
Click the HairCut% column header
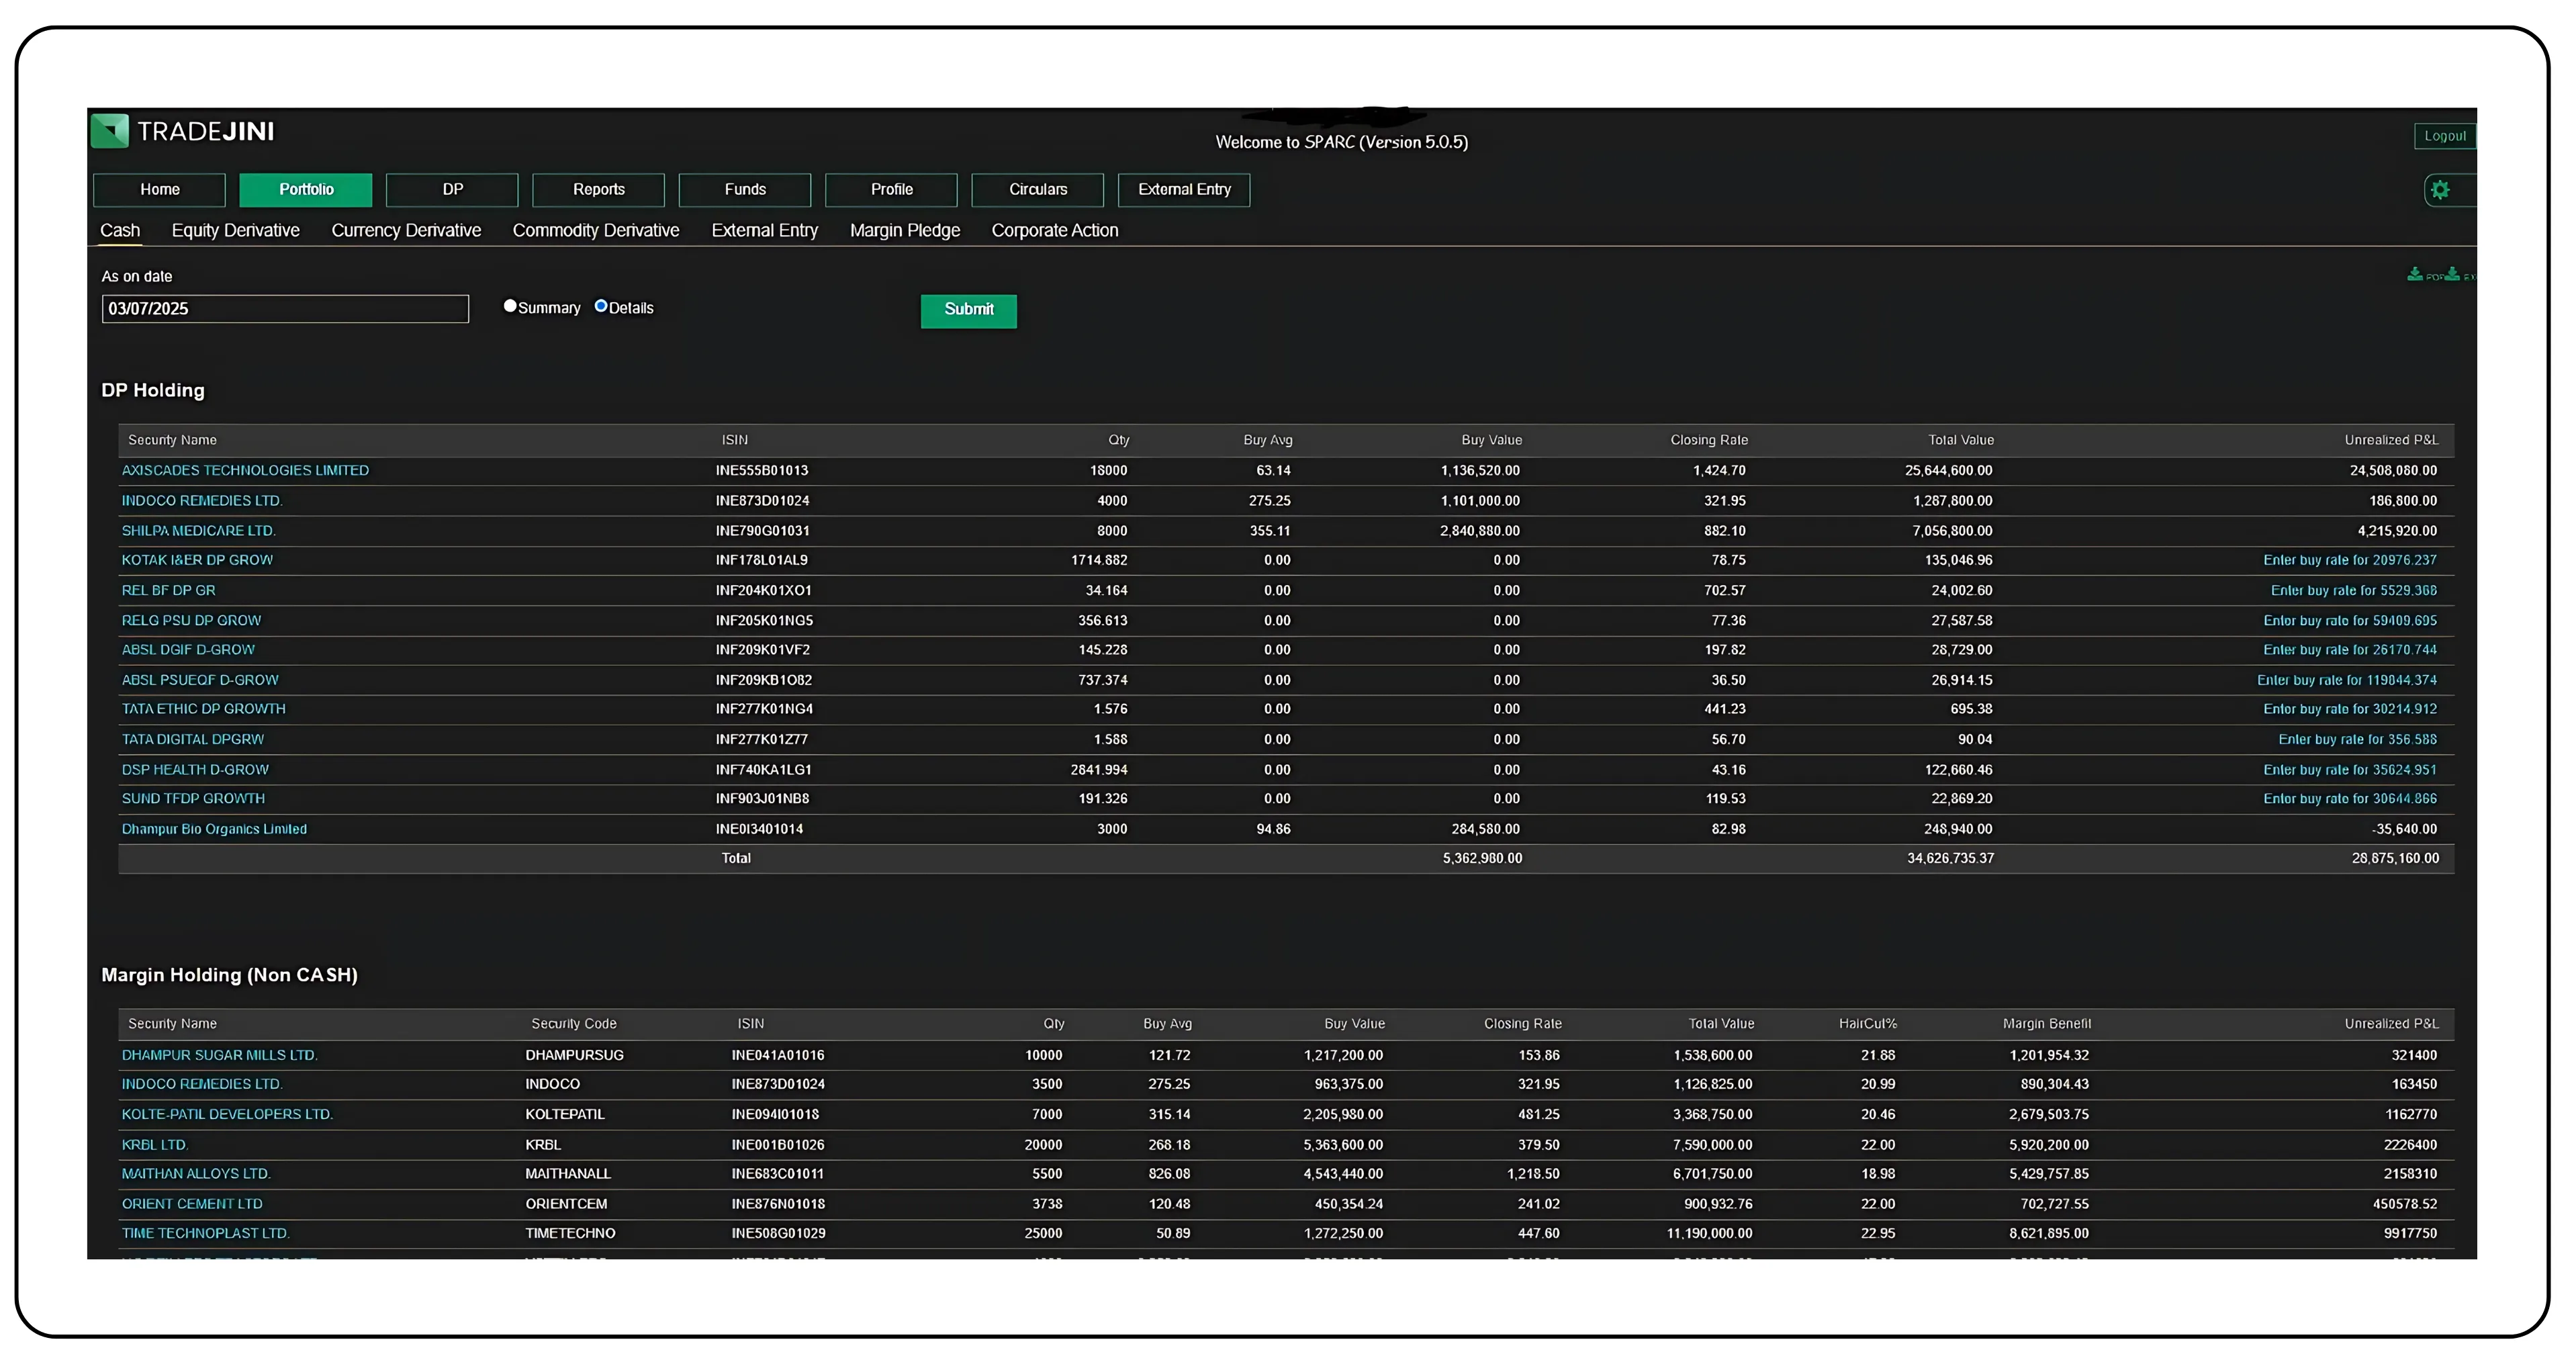pos(1867,1023)
